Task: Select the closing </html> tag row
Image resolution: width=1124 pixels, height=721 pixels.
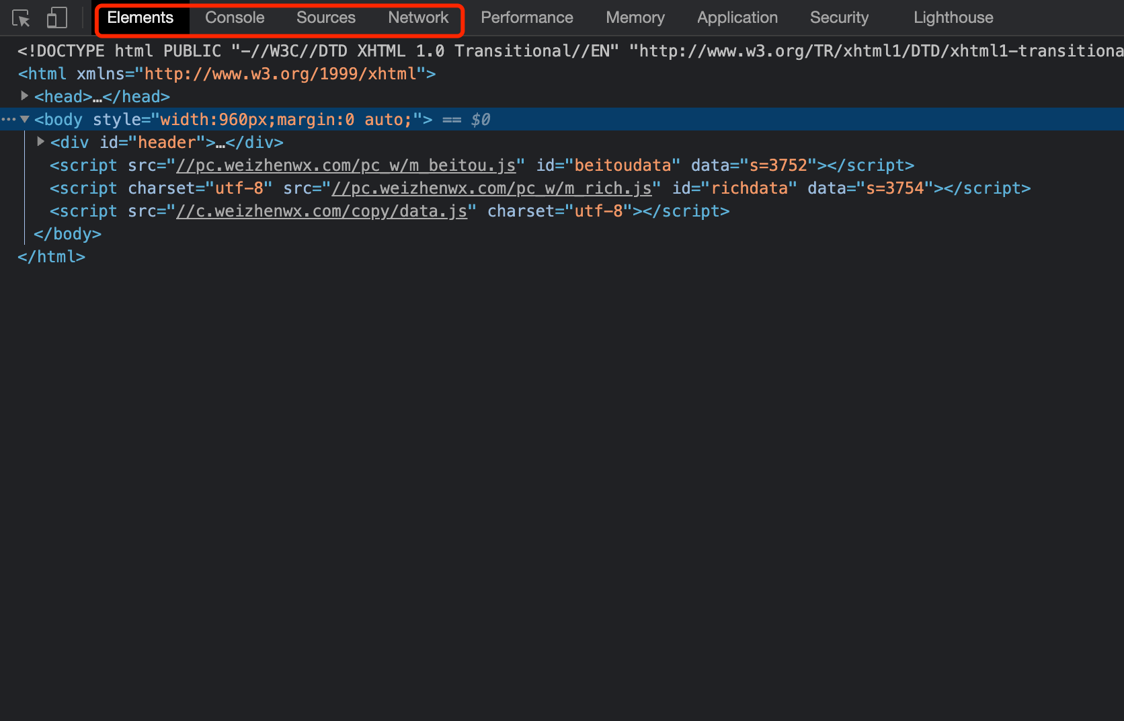Action: tap(52, 257)
